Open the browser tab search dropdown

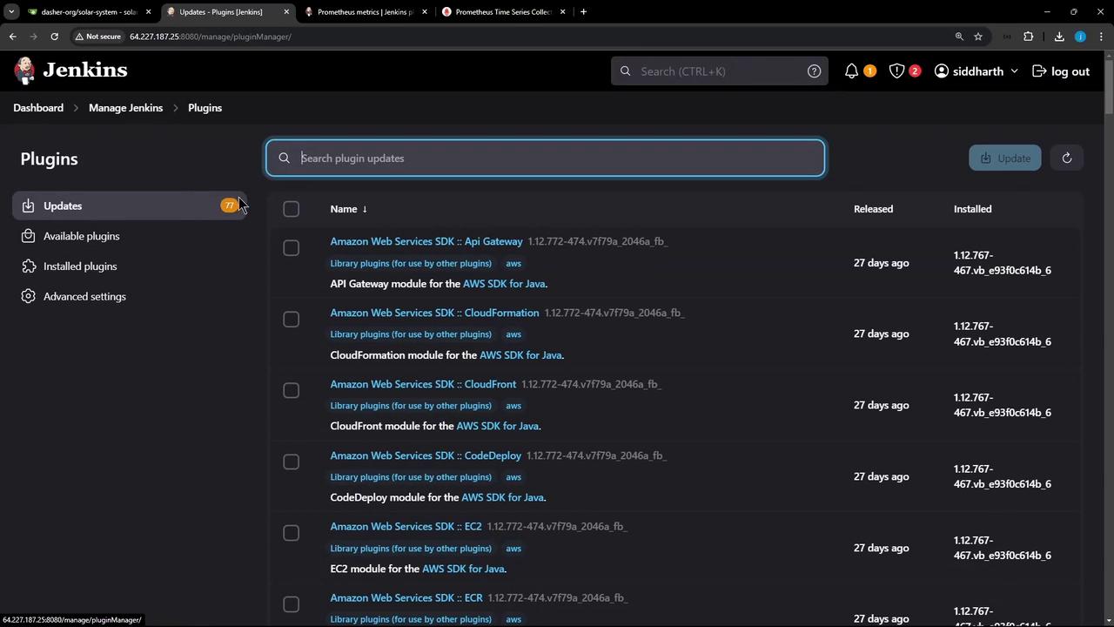[11, 12]
